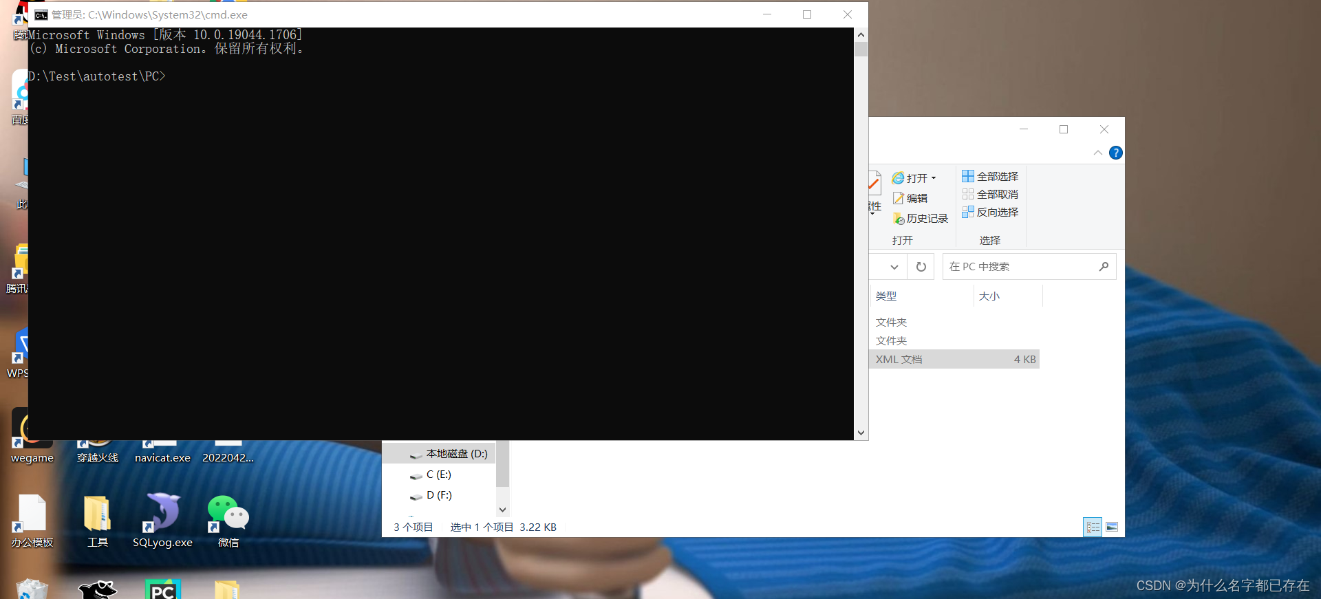
Task: Click 打开 in Explorer ribbon
Action: [914, 178]
